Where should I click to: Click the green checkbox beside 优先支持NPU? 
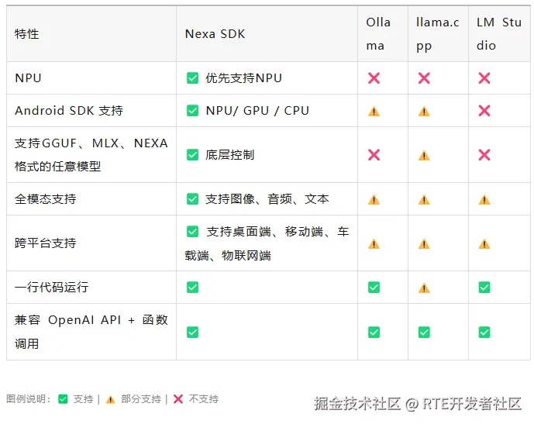coord(192,78)
